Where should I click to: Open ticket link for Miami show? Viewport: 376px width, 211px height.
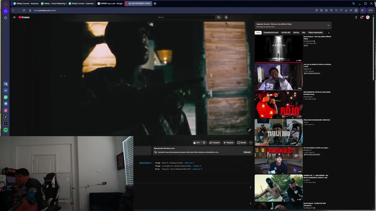click(189, 163)
